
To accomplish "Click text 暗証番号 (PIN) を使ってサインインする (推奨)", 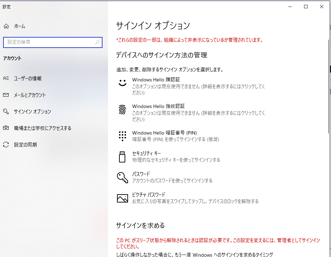I will (176, 139).
